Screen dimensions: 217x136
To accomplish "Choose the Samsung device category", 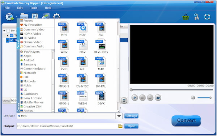I will pyautogui.click(x=28, y=64).
